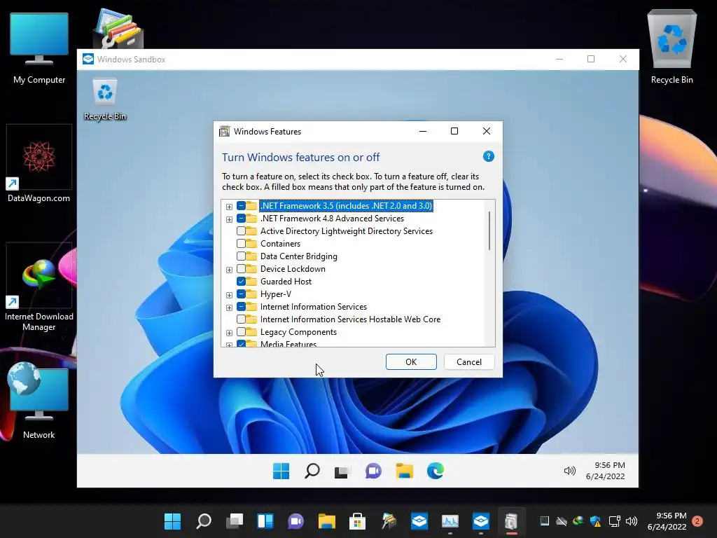Click the Windows Features help icon
The height and width of the screenshot is (538, 717).
coord(488,156)
